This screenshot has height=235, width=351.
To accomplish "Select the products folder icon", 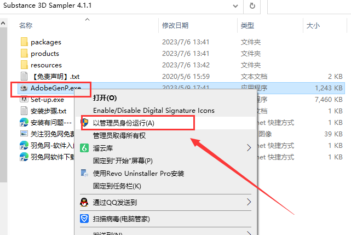I will point(24,53).
